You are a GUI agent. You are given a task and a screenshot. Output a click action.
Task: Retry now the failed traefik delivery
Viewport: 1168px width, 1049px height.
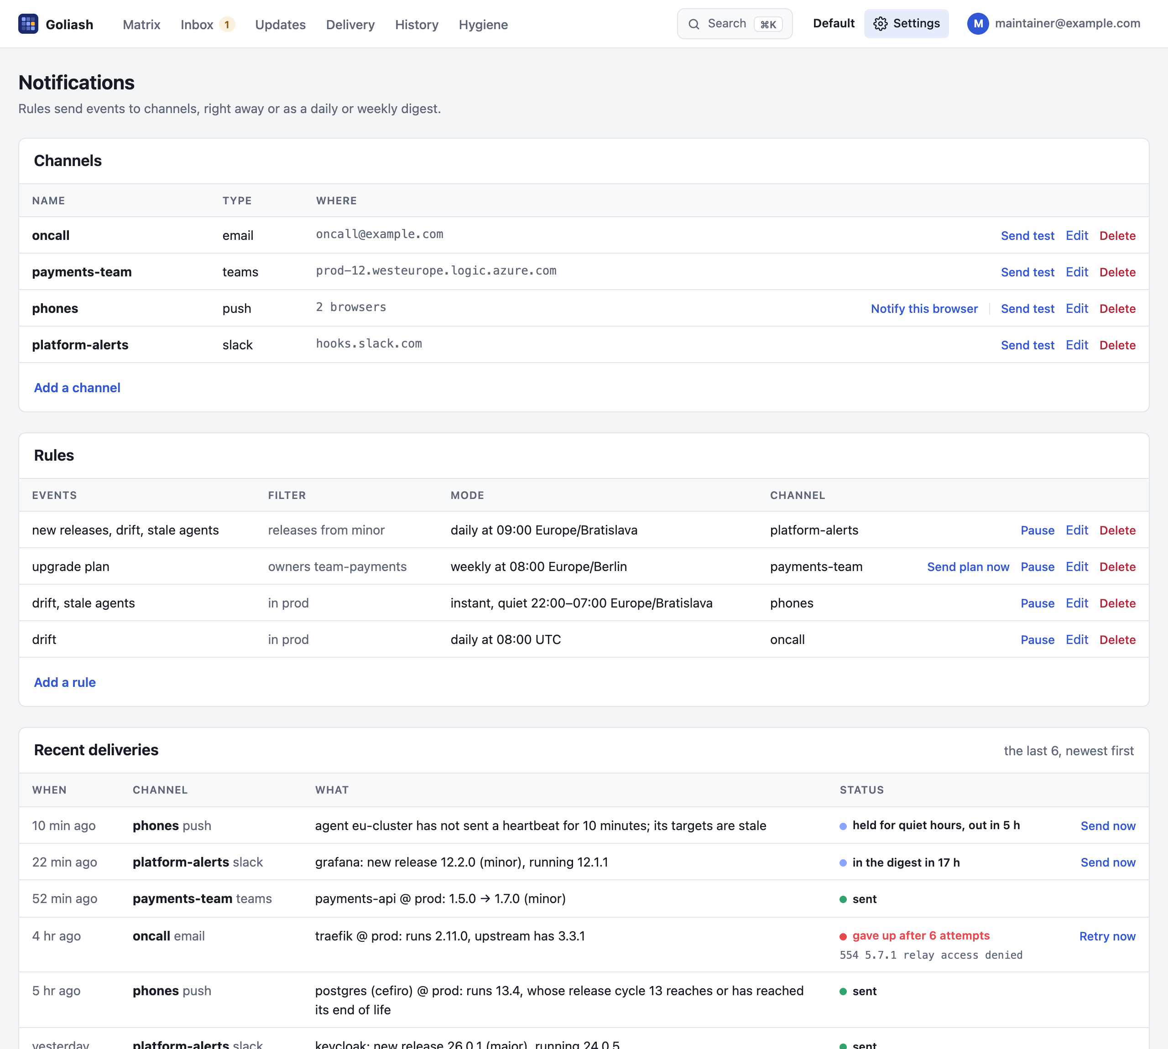[1107, 936]
